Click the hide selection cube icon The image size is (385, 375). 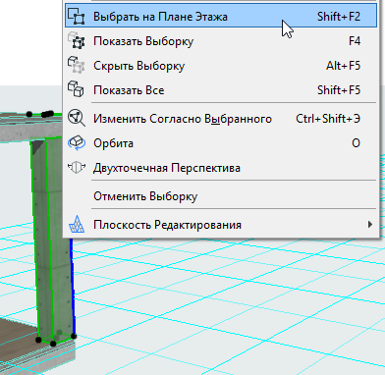(76, 65)
